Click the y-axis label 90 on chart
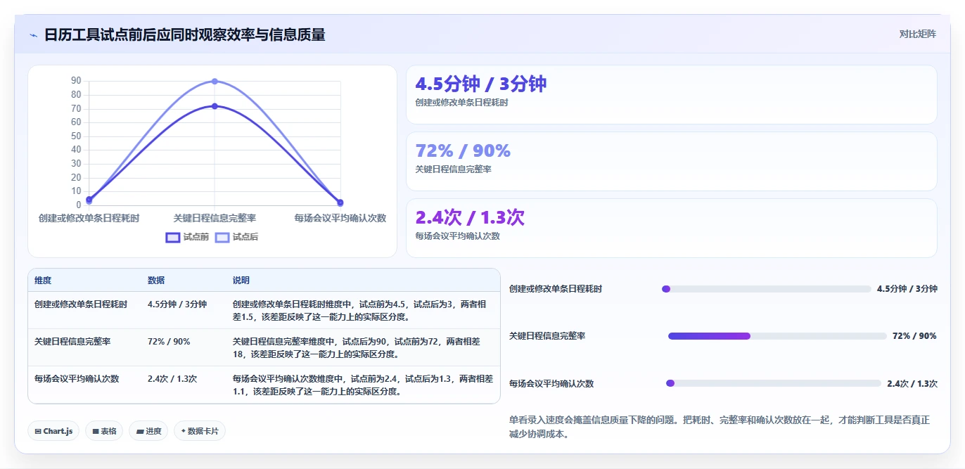The height and width of the screenshot is (469, 965). tap(76, 81)
